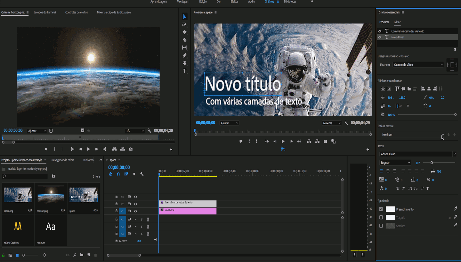Open the Estilos mestre dropdown

click(413, 135)
